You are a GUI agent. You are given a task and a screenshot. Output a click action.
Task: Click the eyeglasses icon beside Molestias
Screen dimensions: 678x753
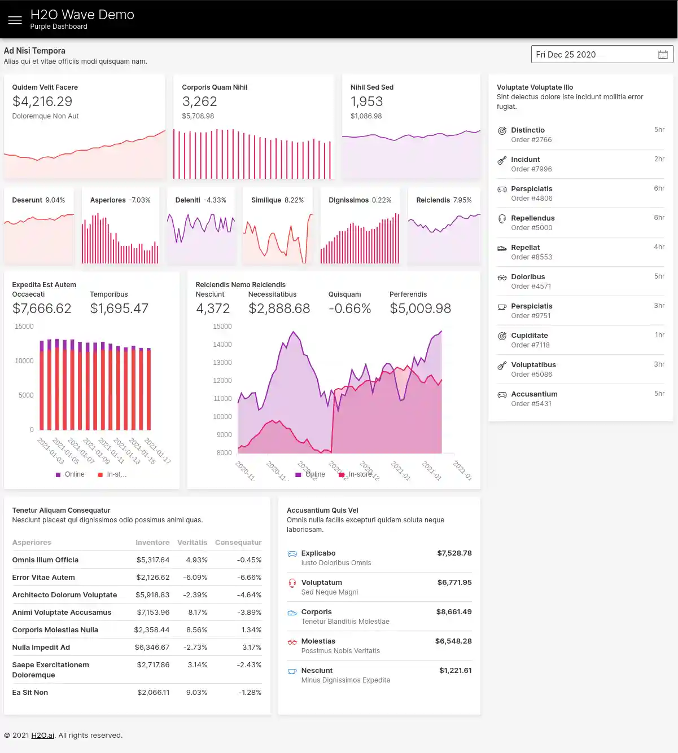[x=292, y=641]
